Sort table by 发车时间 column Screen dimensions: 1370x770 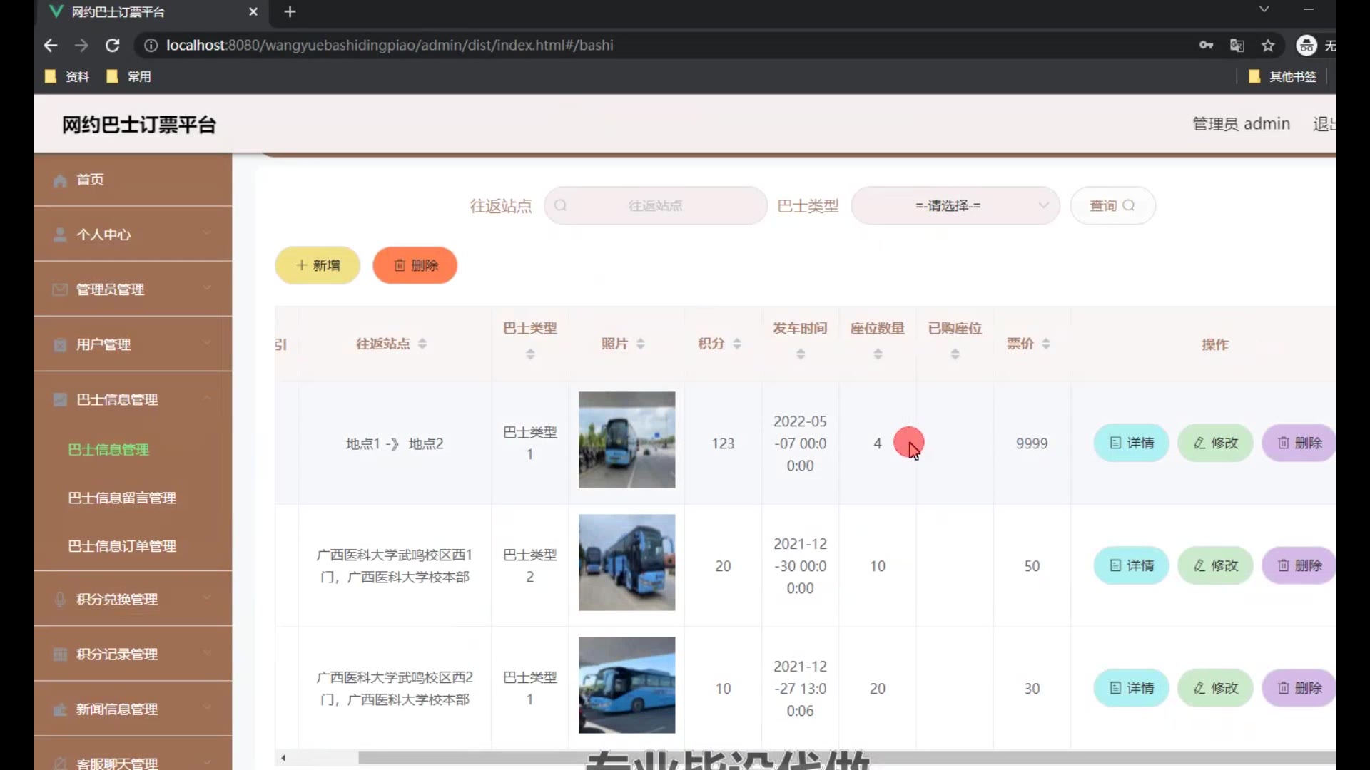(801, 354)
